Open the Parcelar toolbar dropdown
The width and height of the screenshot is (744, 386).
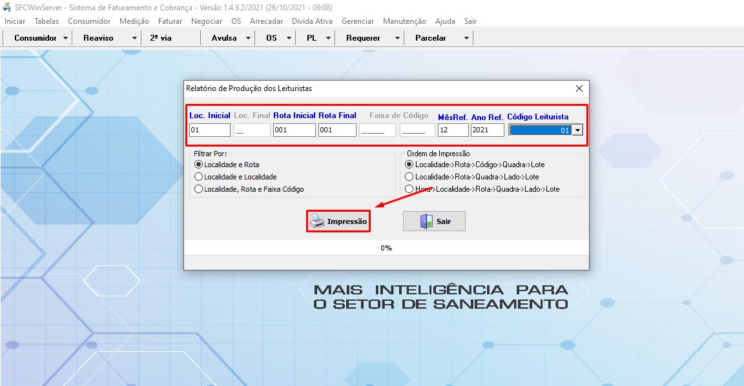(466, 38)
